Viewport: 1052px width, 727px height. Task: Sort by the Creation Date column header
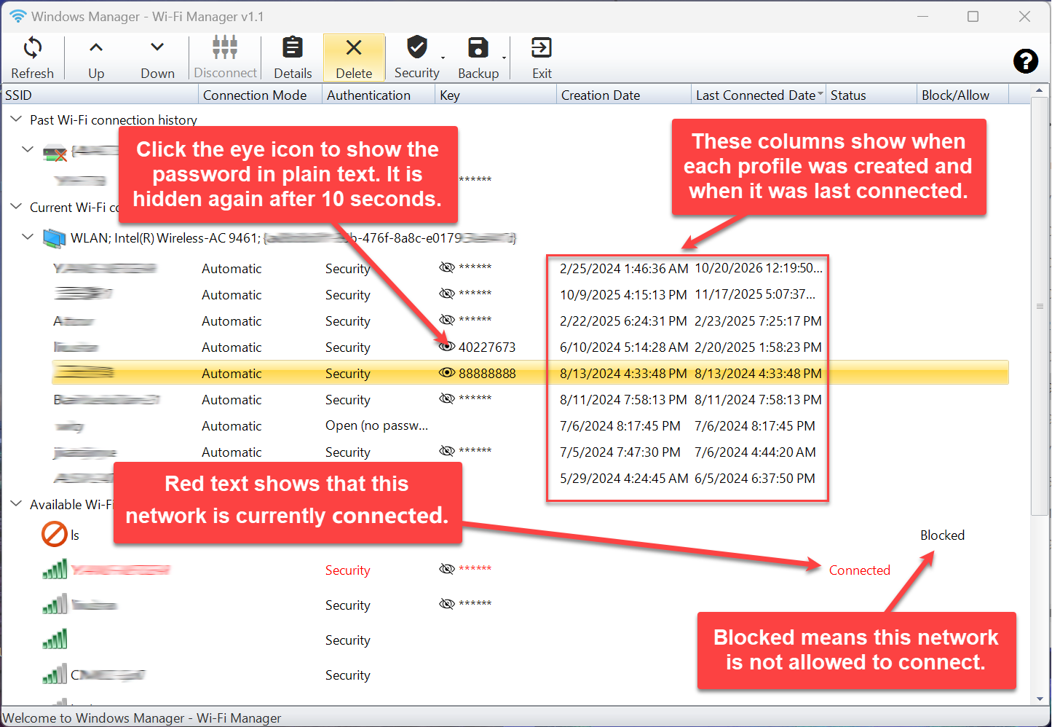click(624, 95)
